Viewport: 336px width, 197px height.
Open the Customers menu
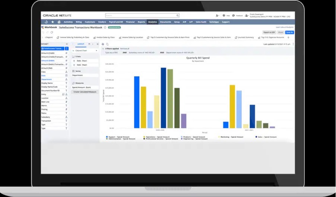(90, 22)
